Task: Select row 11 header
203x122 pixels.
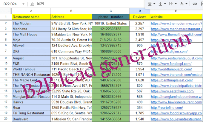Action: (x=6, y=69)
